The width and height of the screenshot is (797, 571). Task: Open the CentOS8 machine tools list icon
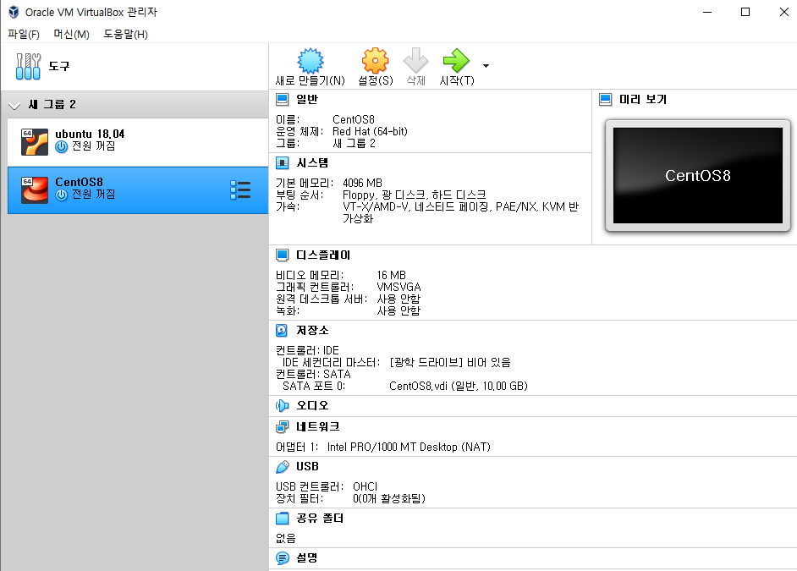pyautogui.click(x=240, y=190)
